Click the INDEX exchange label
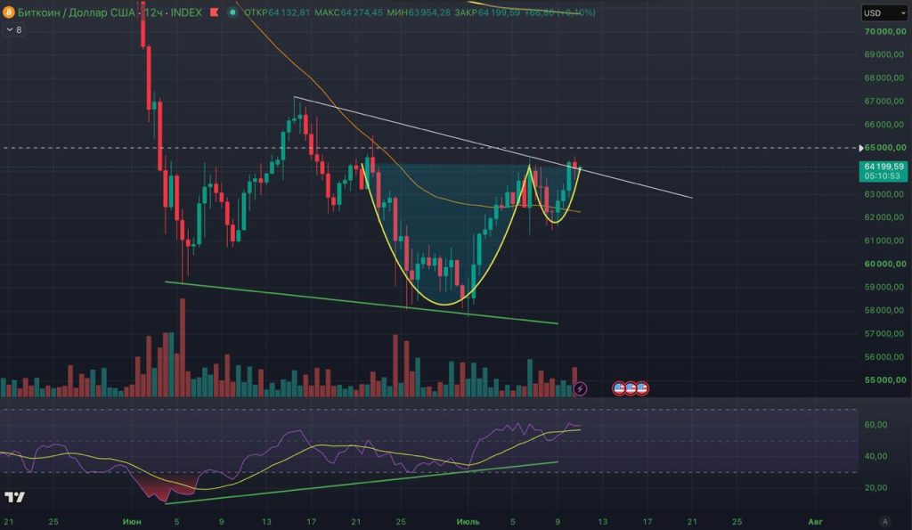Viewport: 912px width, 530px height. tap(186, 12)
